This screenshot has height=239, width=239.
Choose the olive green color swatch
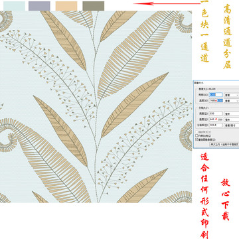tap(94, 6)
